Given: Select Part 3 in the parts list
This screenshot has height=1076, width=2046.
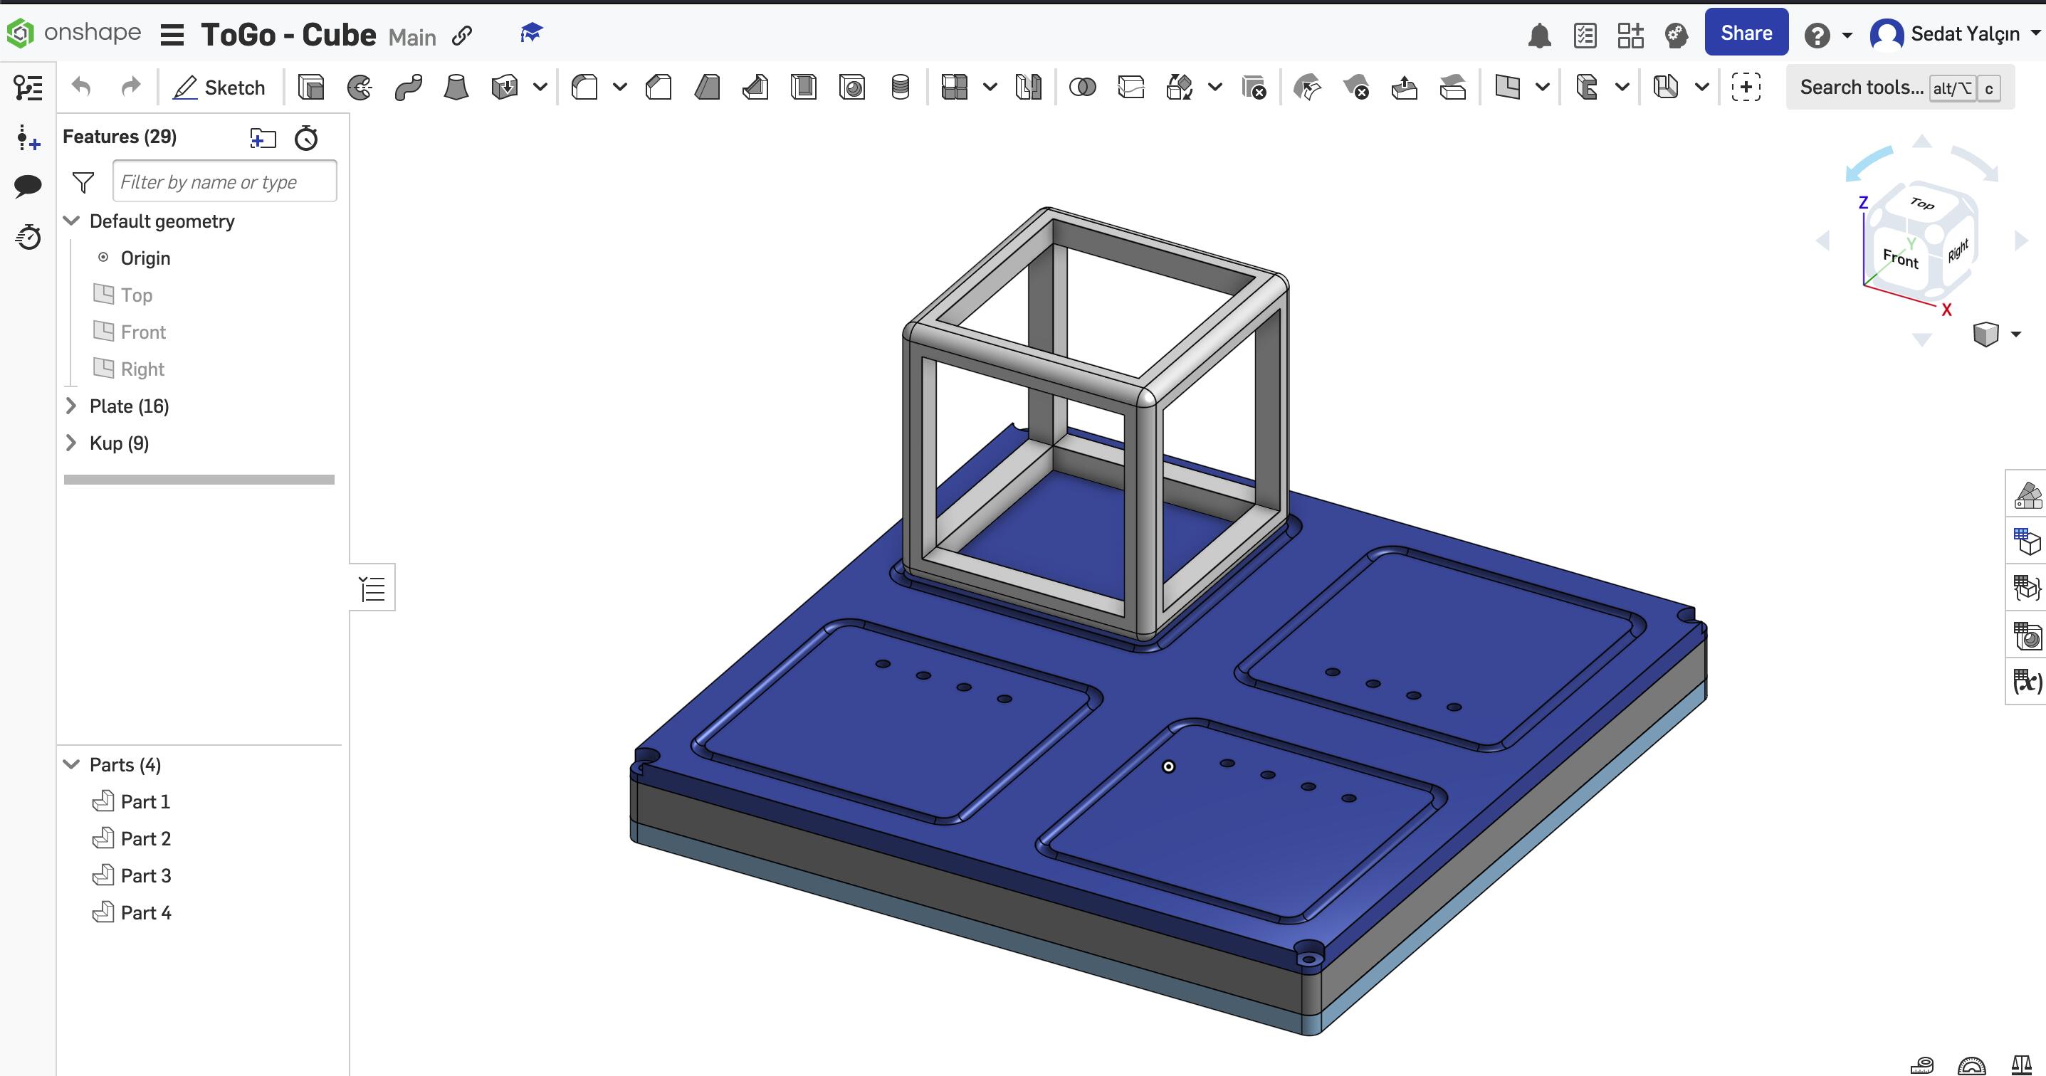Looking at the screenshot, I should click(x=146, y=876).
